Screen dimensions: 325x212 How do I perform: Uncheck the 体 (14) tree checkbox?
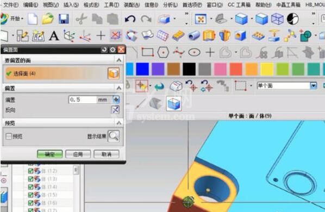point(30,187)
